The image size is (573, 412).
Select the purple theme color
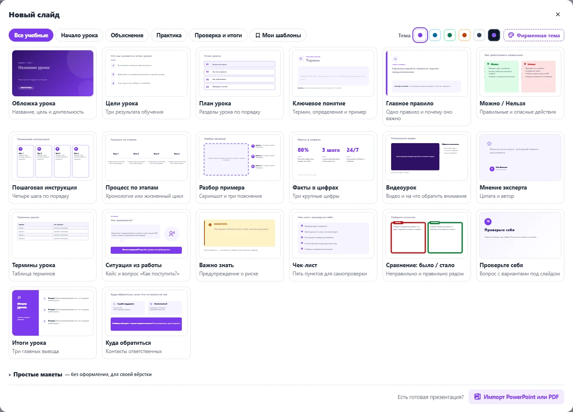(x=420, y=35)
